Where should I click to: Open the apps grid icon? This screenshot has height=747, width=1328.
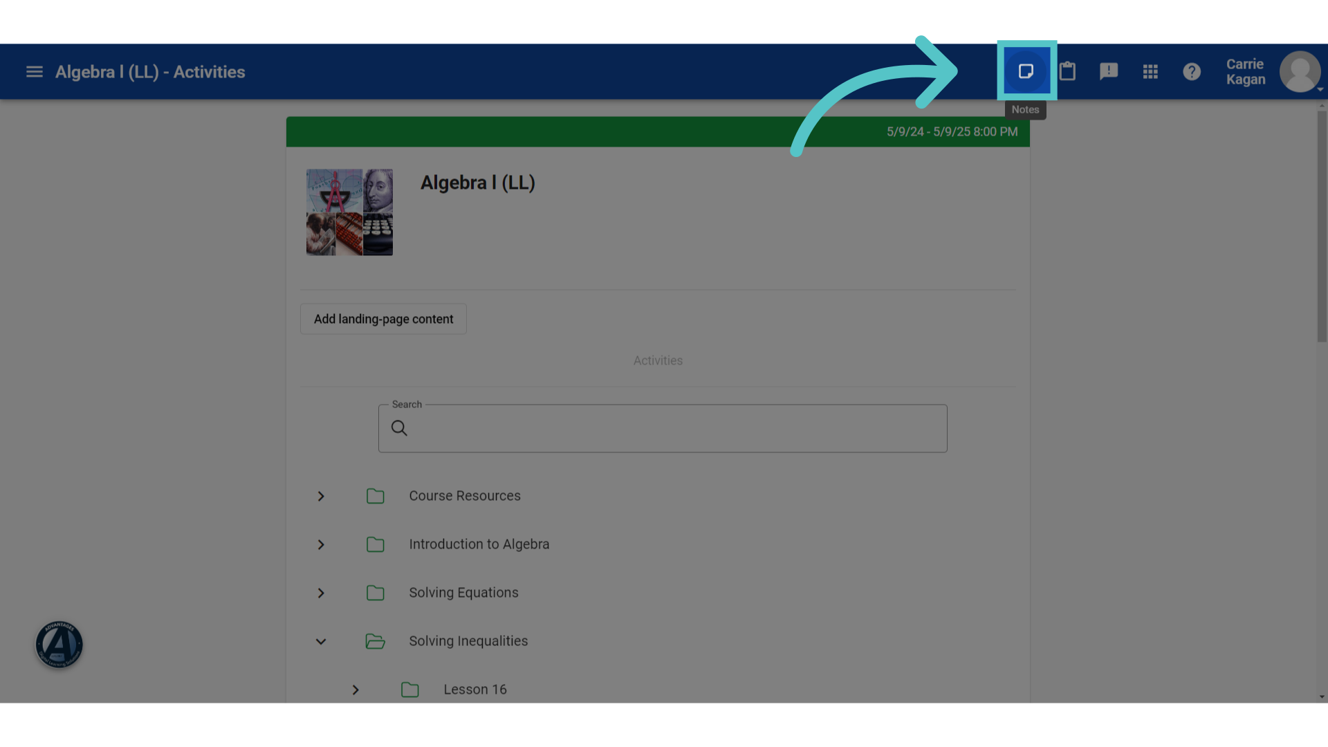pyautogui.click(x=1150, y=71)
